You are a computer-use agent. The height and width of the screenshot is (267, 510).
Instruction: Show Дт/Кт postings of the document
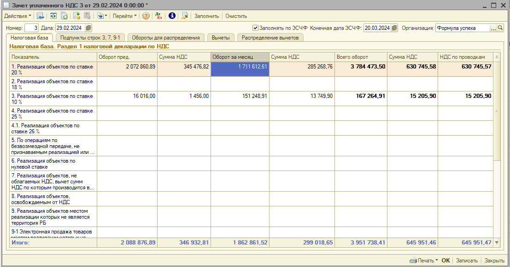pos(159,16)
